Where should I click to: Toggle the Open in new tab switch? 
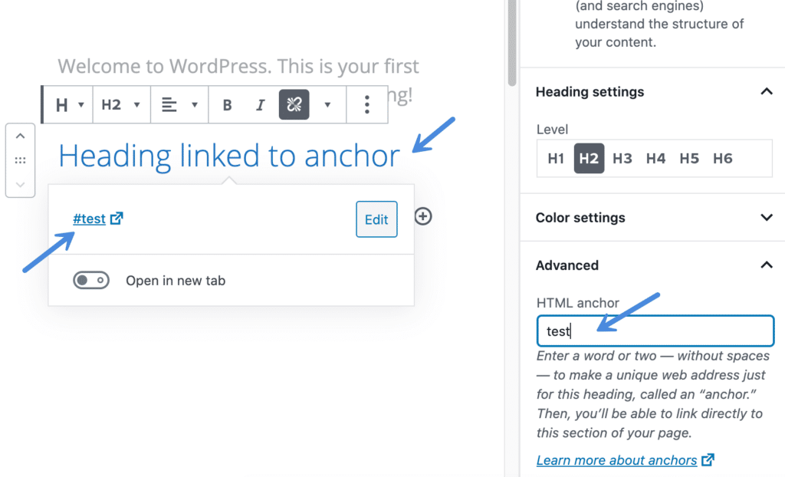91,281
